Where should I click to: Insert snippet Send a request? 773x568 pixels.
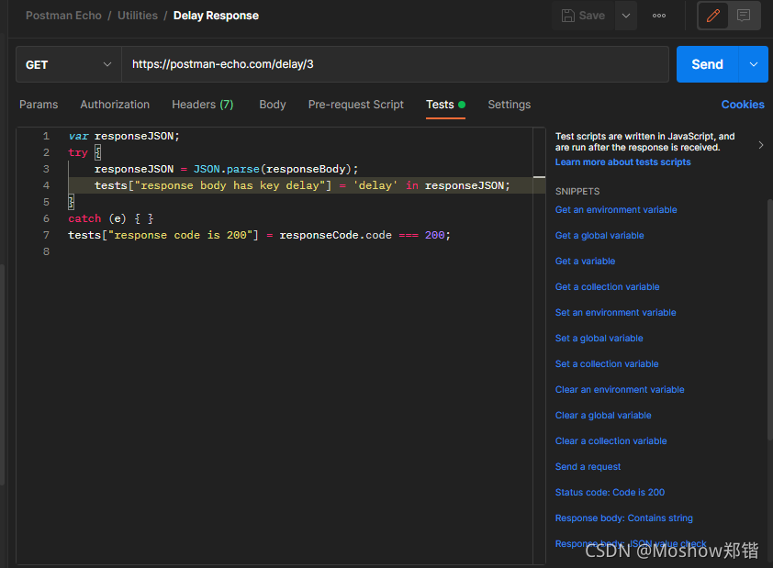click(x=588, y=466)
